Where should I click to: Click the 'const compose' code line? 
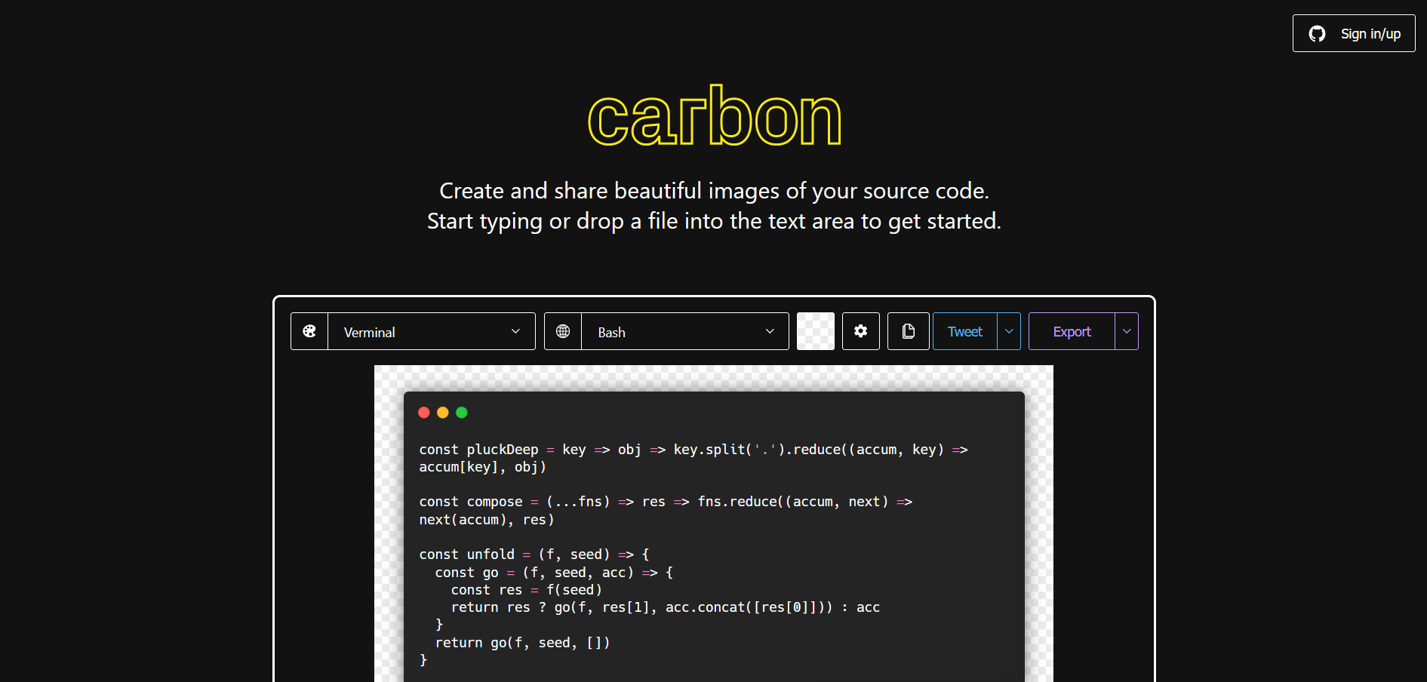click(x=666, y=502)
